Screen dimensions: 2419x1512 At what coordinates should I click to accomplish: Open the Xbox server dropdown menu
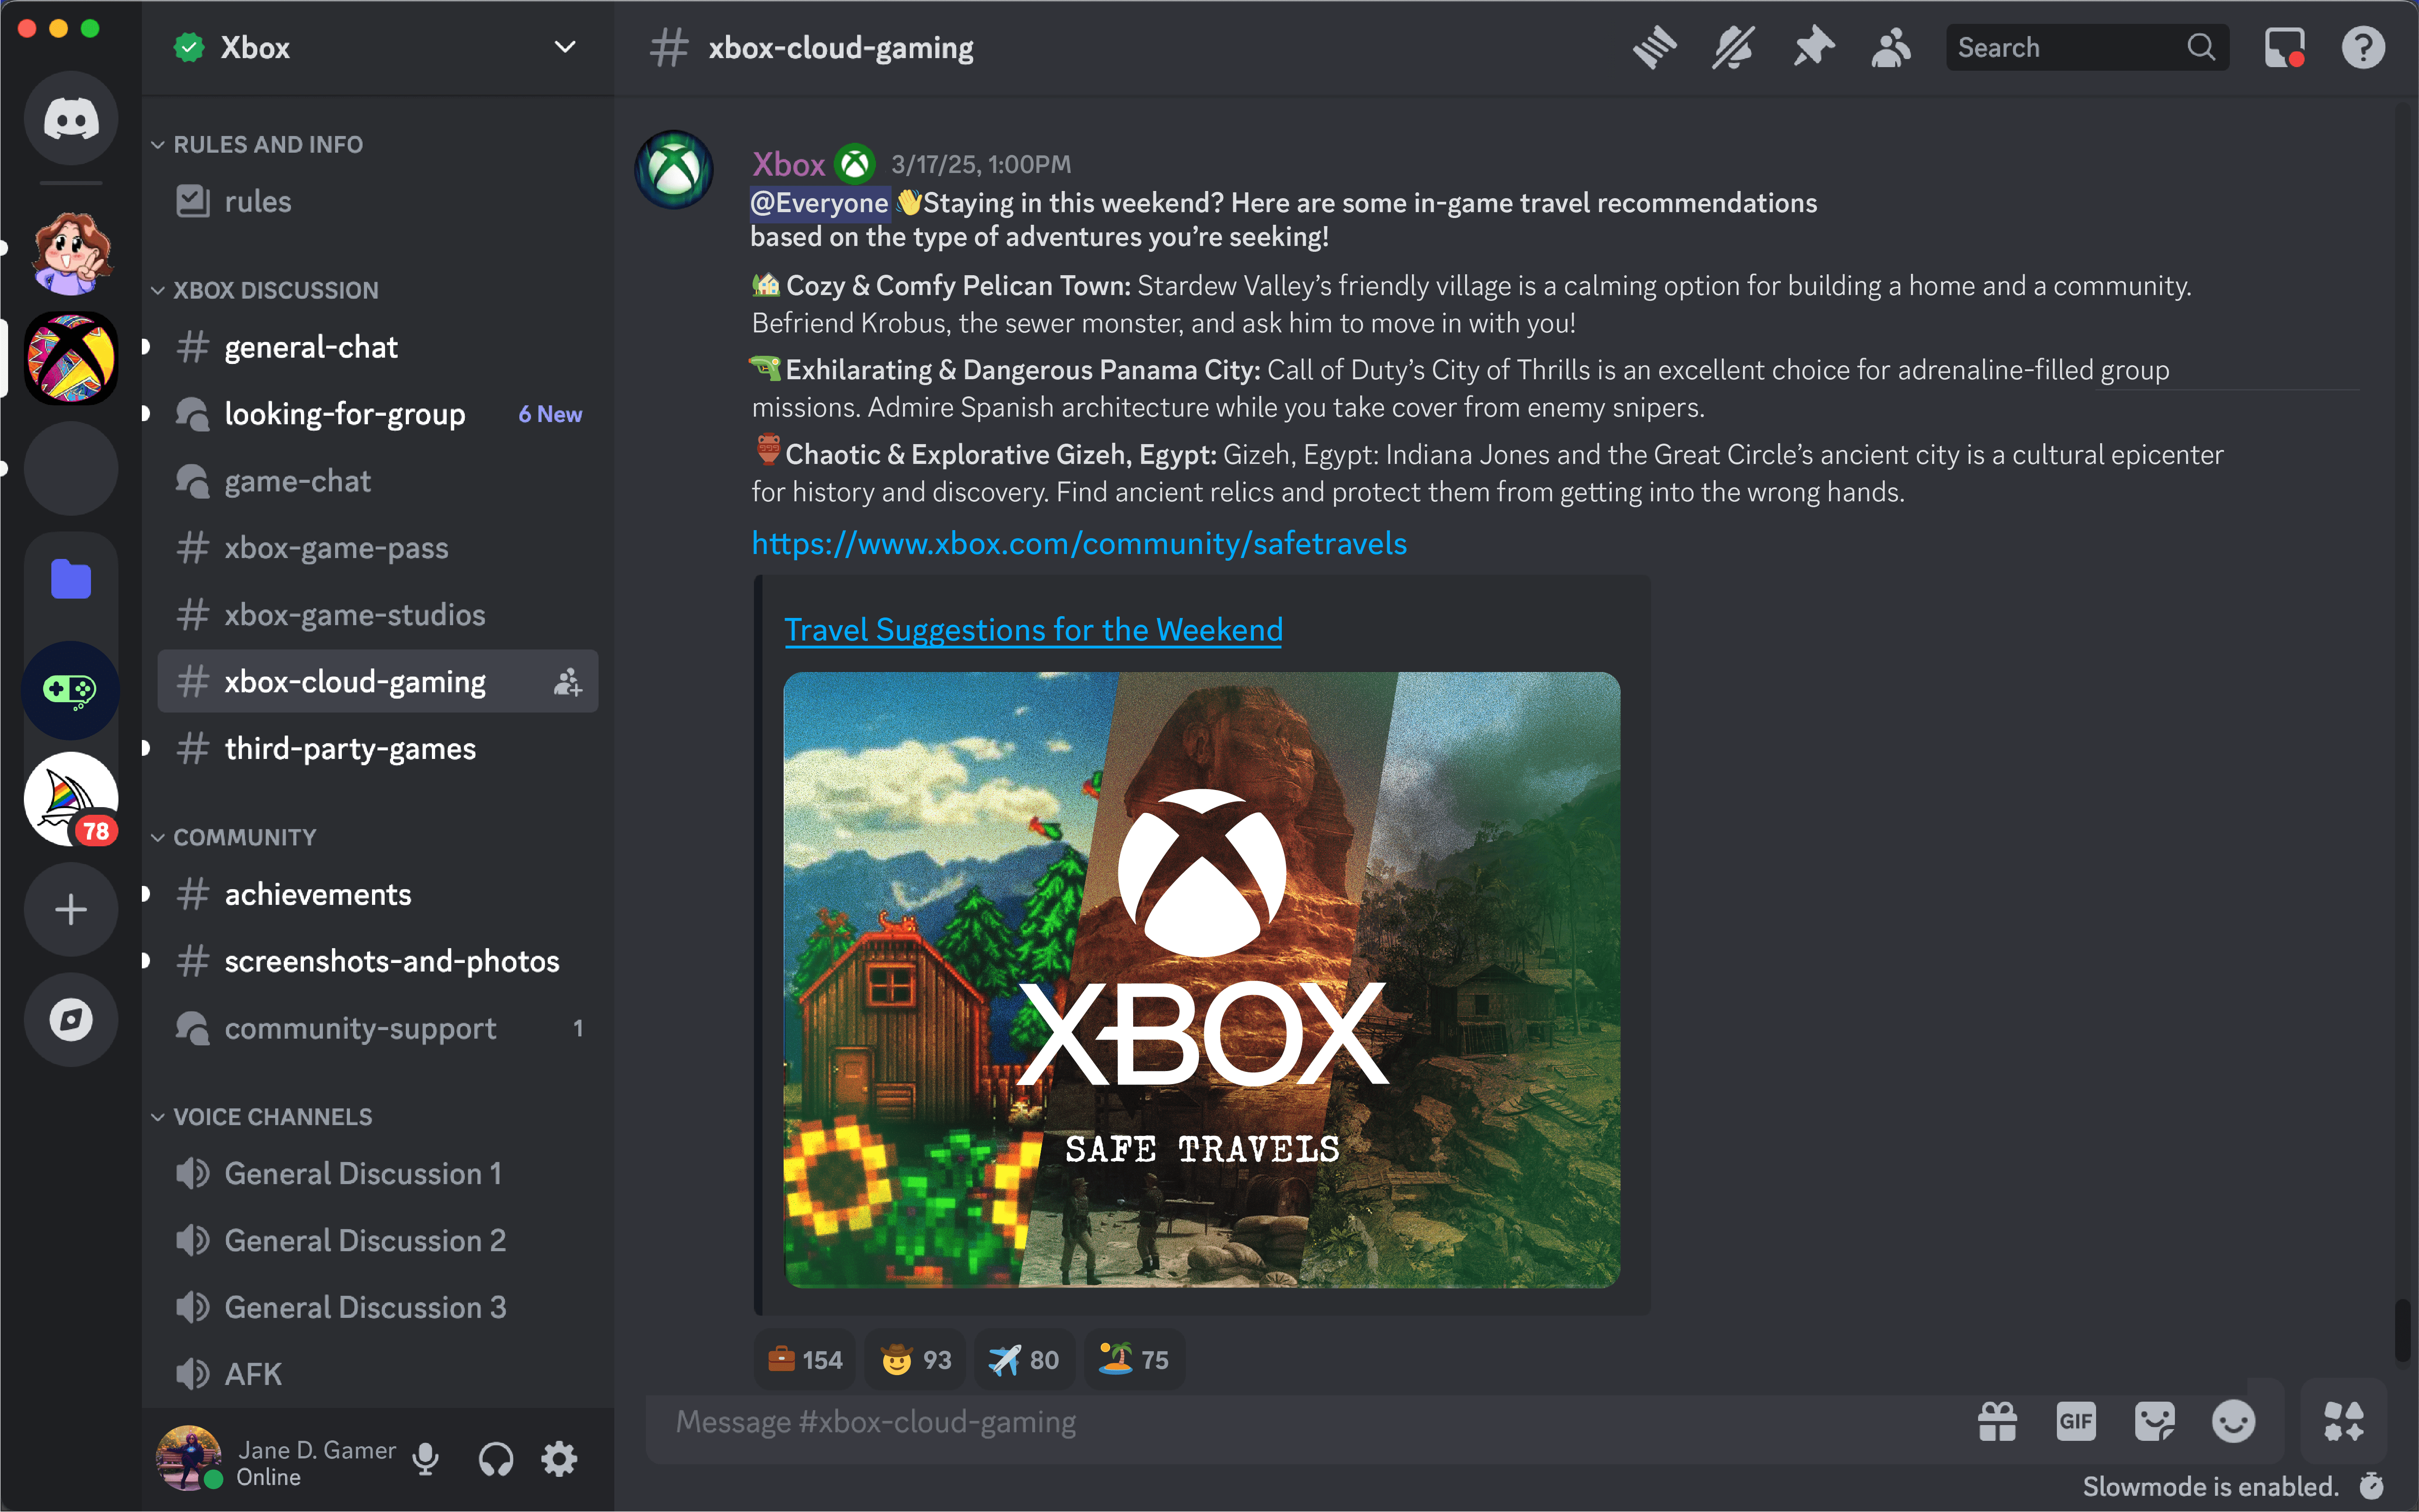(x=565, y=46)
